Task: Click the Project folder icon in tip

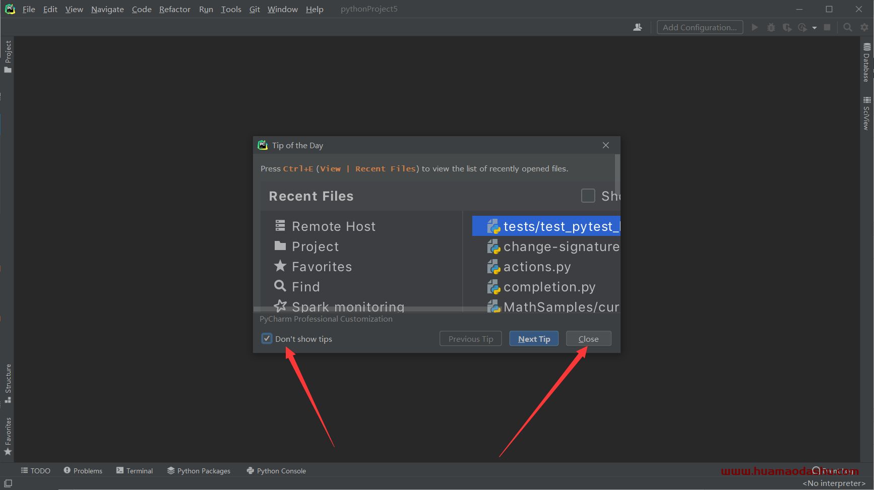Action: tap(280, 246)
